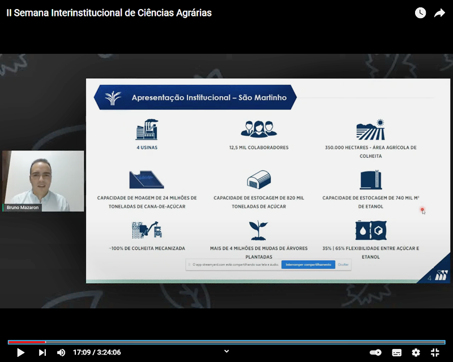The image size is (453, 362).
Task: Click the '12,5 MIL COLABORADORES' text
Action: coord(259,148)
